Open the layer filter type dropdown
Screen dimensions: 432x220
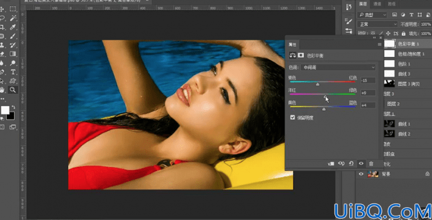372,15
